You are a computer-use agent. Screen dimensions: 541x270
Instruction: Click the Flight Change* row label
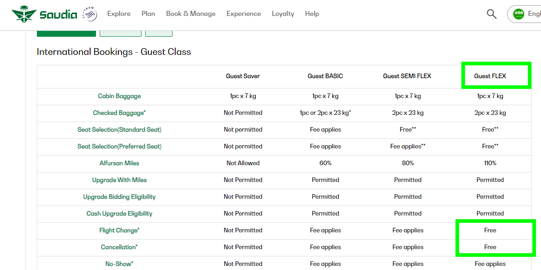tap(119, 231)
